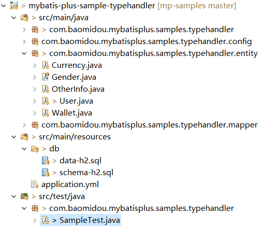Click the package icon of main samples.typehandler
Screen dimensions: 267x227
tap(35, 30)
